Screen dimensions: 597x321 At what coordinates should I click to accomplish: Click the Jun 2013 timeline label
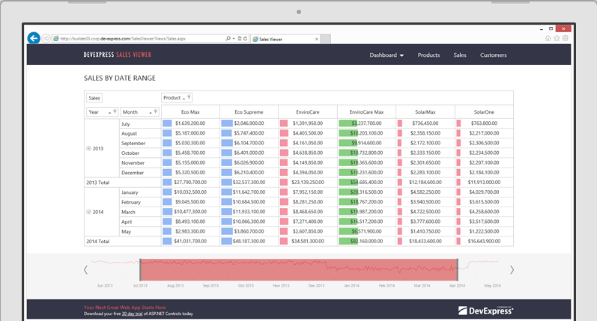coord(105,286)
